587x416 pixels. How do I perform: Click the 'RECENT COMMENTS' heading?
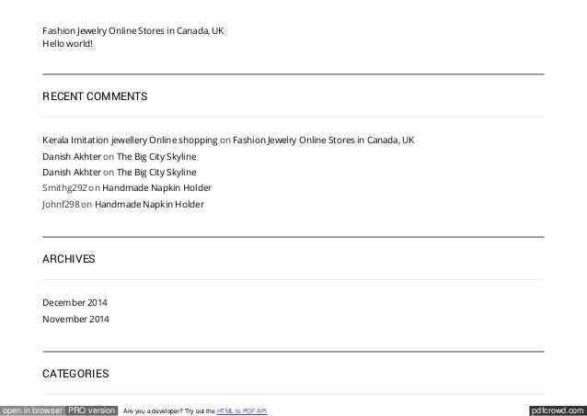95,96
